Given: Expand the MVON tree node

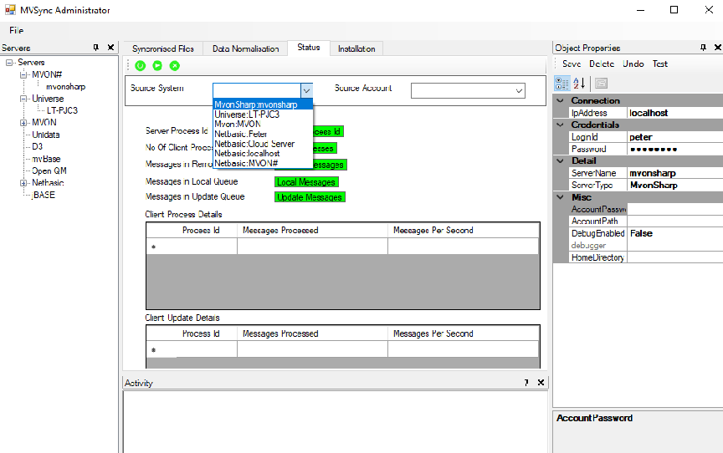Looking at the screenshot, I should click(23, 123).
